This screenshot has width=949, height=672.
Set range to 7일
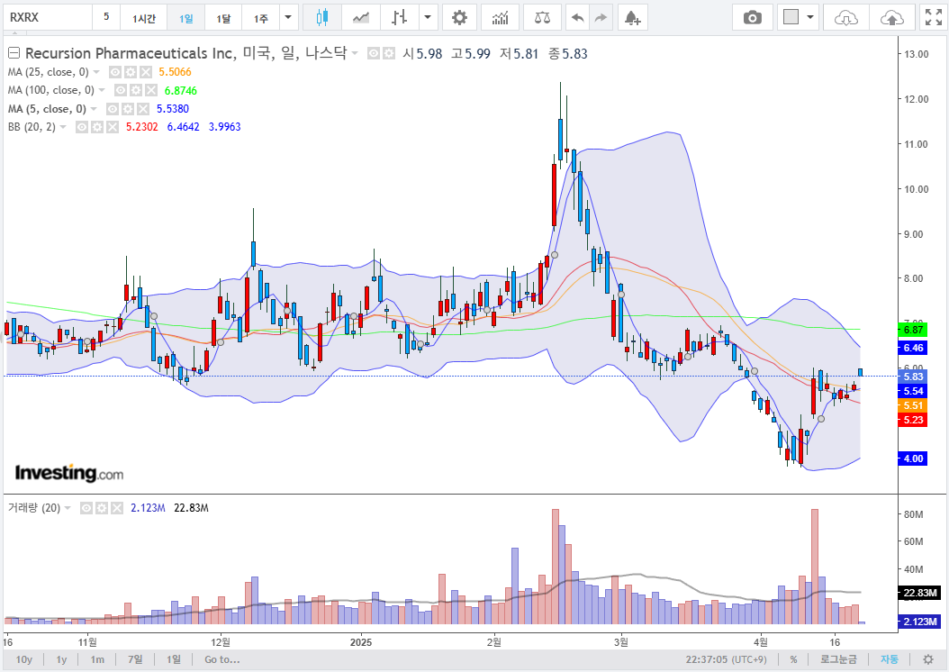pos(136,659)
